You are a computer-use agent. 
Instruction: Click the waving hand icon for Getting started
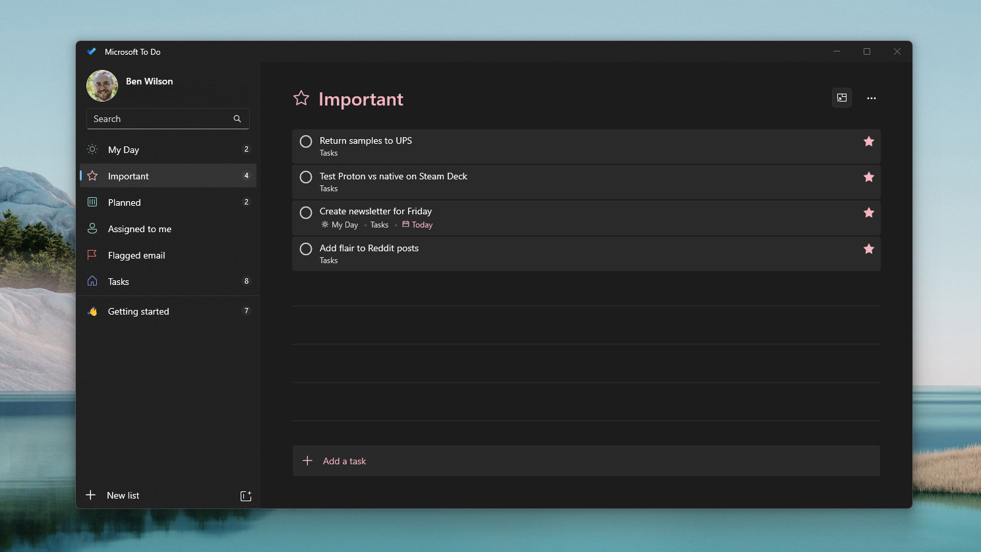click(x=92, y=311)
